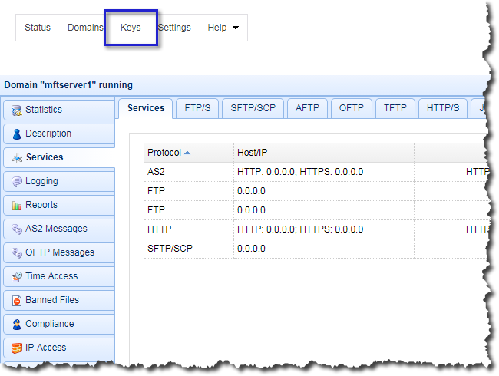Viewport: 499px width, 376px height.
Task: Open the Banned Files section
Action: pos(59,300)
